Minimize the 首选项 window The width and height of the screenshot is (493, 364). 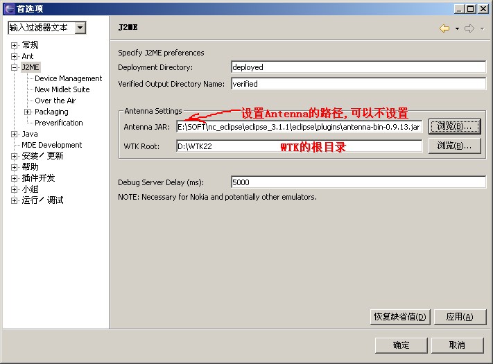(x=459, y=9)
